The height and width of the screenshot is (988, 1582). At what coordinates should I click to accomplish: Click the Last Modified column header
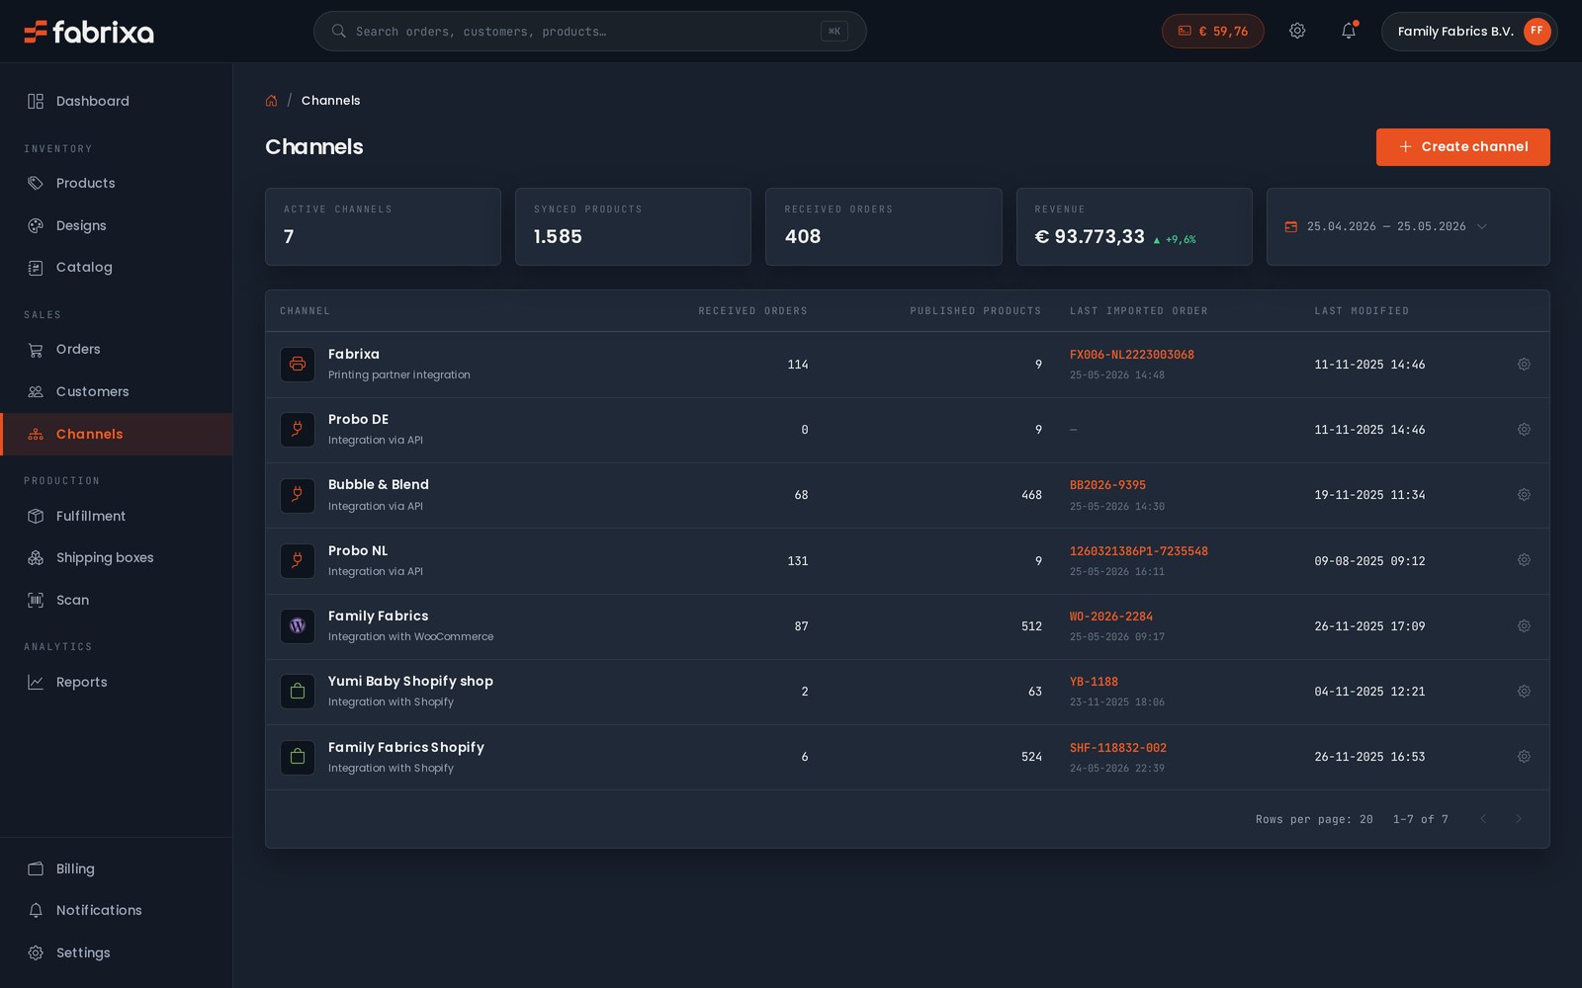point(1362,311)
